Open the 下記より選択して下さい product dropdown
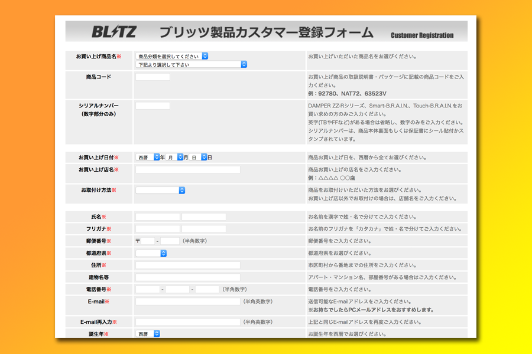532x354 pixels. pos(192,64)
